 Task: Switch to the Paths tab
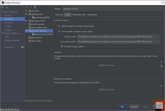(68, 15)
